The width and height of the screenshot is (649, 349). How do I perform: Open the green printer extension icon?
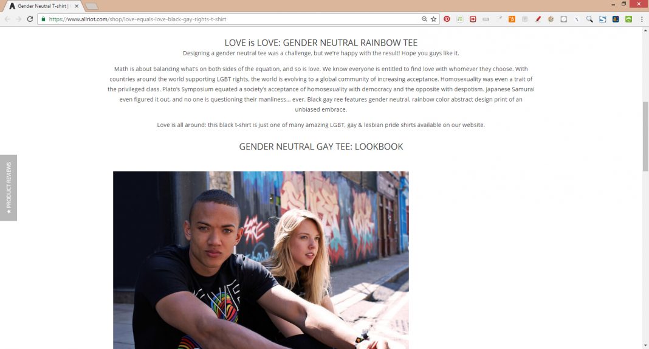point(629,19)
